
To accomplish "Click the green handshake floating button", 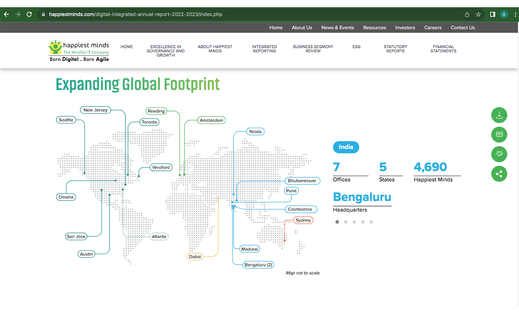I will click(x=499, y=154).
